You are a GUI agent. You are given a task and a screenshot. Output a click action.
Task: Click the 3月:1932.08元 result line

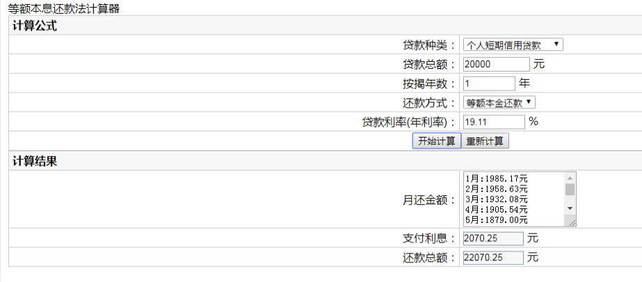click(x=497, y=199)
